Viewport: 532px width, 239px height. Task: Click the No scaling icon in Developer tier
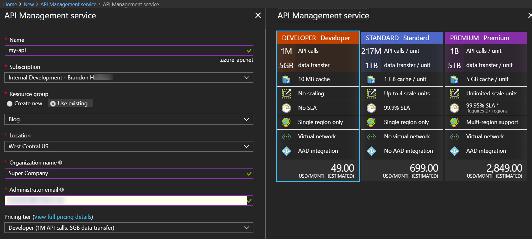click(286, 93)
